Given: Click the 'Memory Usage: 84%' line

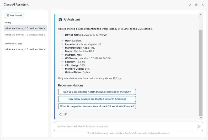Looking at the screenshot, I should click(77, 69).
